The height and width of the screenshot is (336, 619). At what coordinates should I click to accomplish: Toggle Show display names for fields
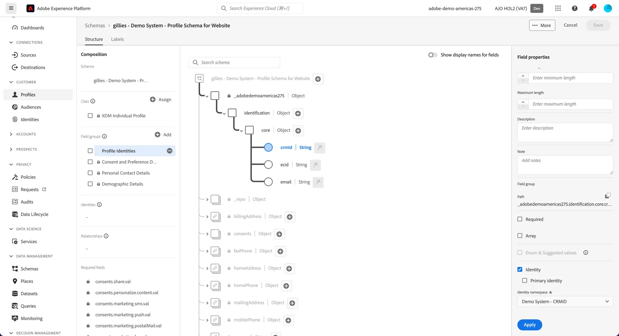click(433, 55)
